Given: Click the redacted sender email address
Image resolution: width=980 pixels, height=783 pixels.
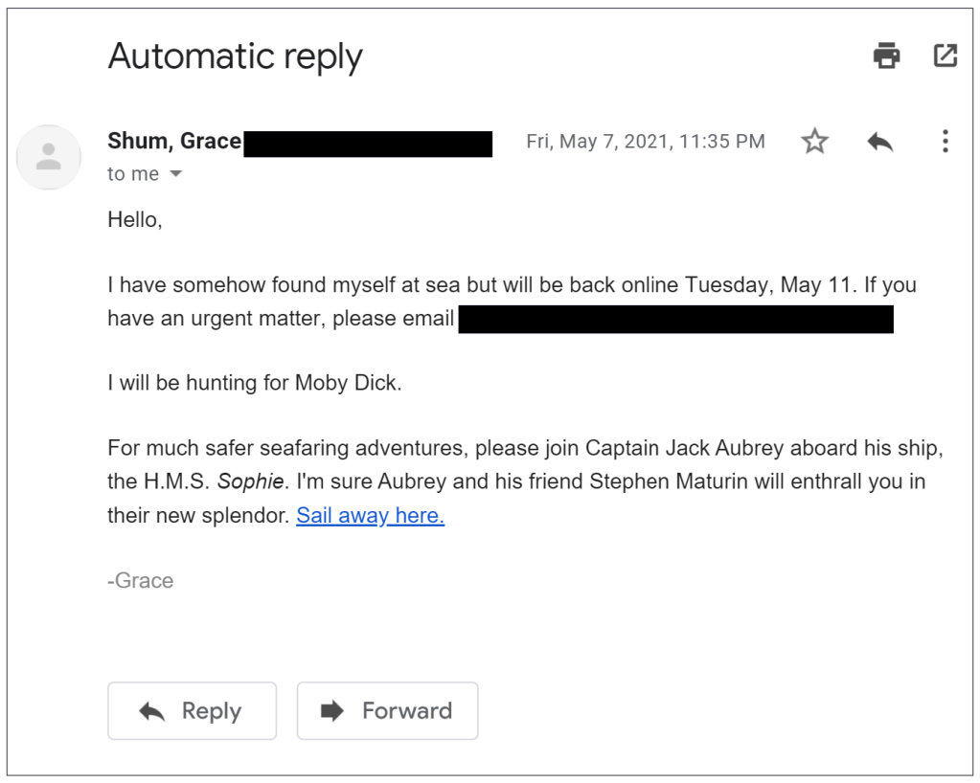Looking at the screenshot, I should click(x=368, y=144).
